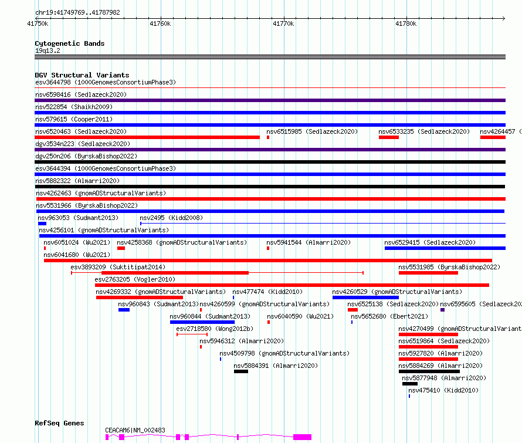Click the CEACAM6|NM_002483 gene label
Image resolution: width=522 pixels, height=443 pixels.
(x=135, y=430)
